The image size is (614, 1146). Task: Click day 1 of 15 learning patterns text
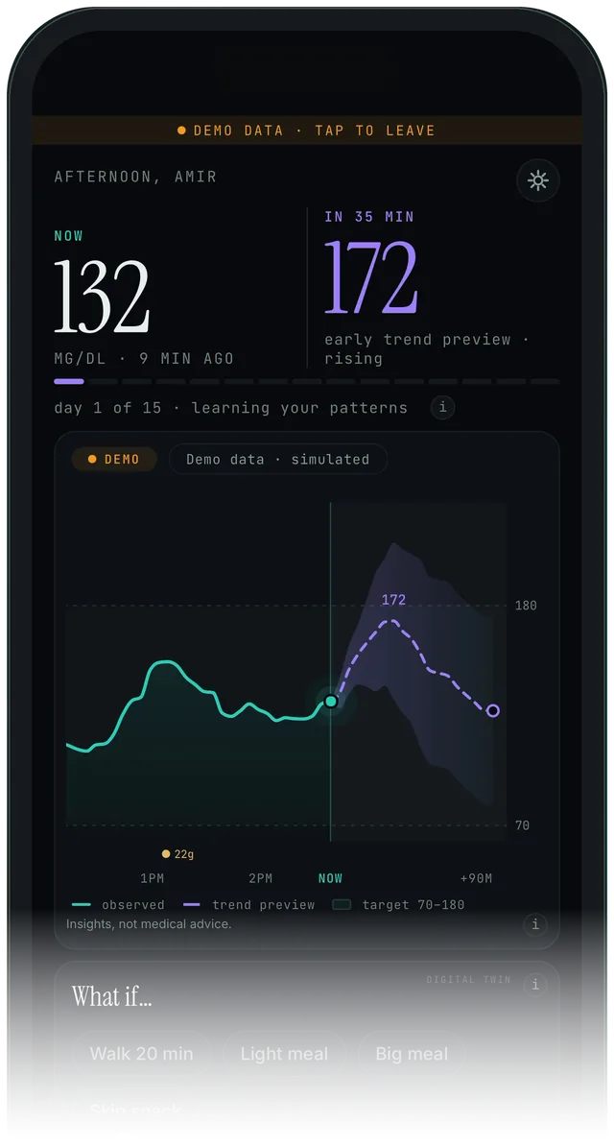[x=231, y=408]
